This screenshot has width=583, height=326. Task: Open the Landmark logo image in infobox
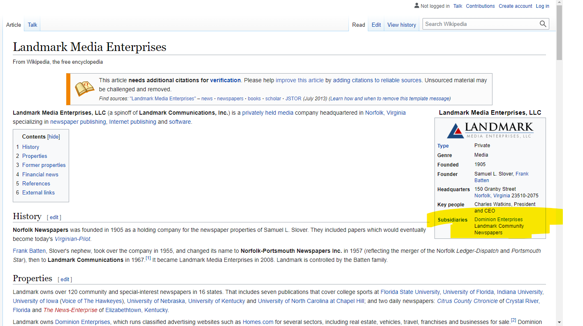(x=490, y=130)
